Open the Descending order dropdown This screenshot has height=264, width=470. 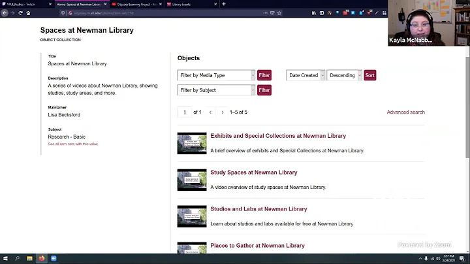pos(345,75)
